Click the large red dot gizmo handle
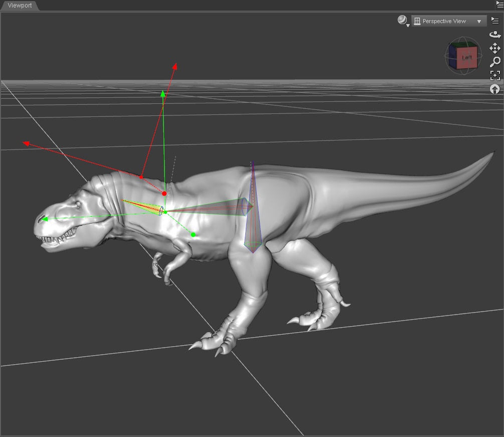This screenshot has height=437, width=504. coord(164,193)
